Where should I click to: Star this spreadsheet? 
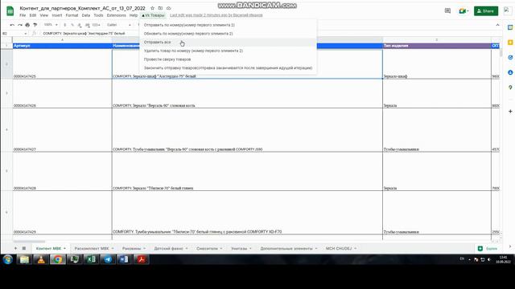pos(152,8)
